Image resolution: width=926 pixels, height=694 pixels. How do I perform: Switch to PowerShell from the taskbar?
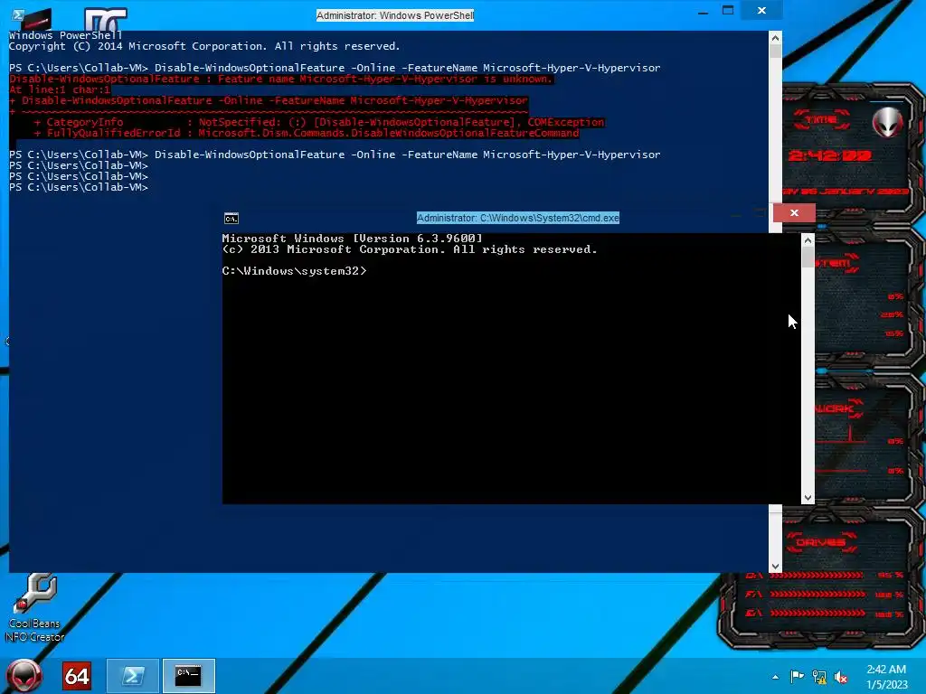coord(133,676)
